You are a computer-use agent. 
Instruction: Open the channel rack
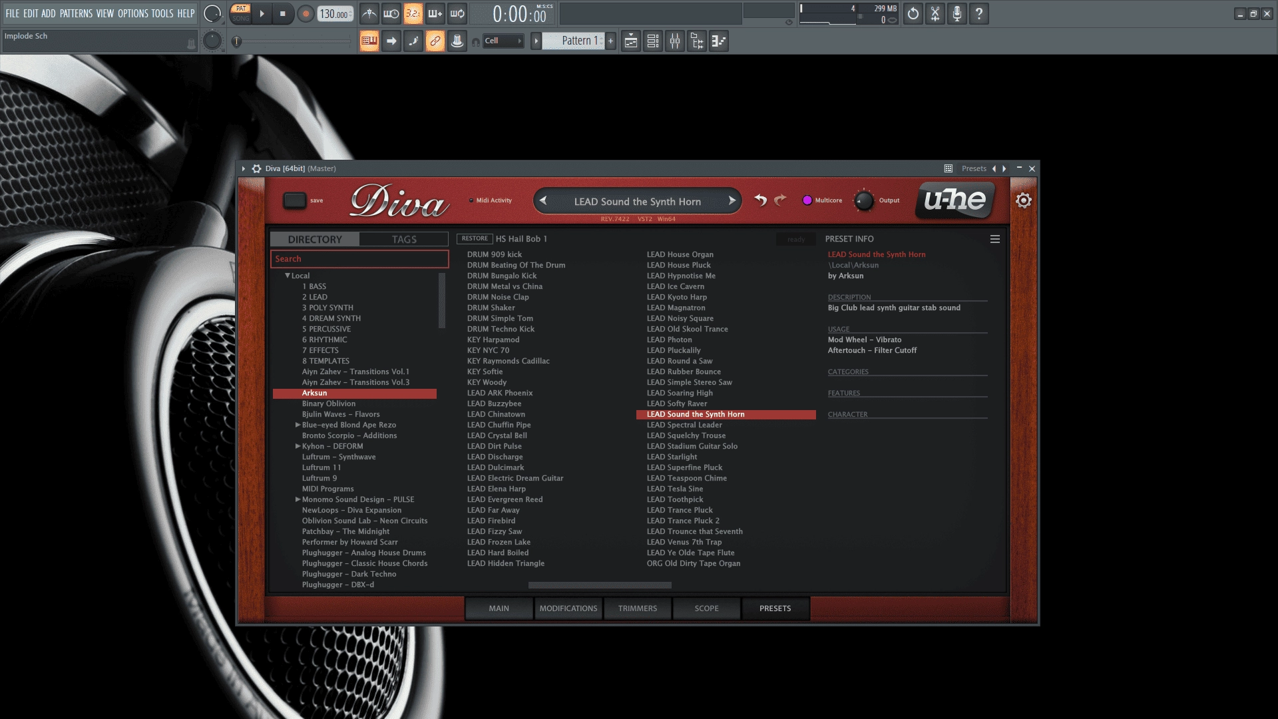coord(653,41)
